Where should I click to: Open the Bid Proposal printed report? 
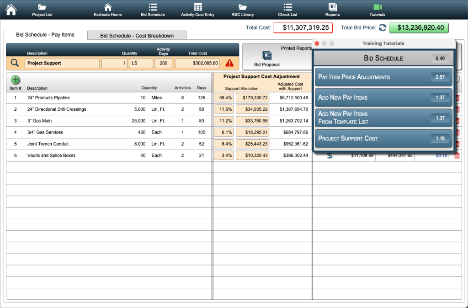click(x=267, y=59)
